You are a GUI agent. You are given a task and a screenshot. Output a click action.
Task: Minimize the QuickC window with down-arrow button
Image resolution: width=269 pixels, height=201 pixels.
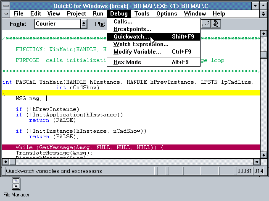point(255,5)
